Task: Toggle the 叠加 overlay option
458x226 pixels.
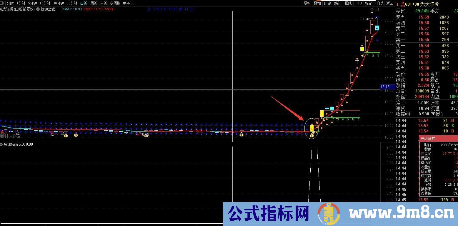Action: pos(317,3)
